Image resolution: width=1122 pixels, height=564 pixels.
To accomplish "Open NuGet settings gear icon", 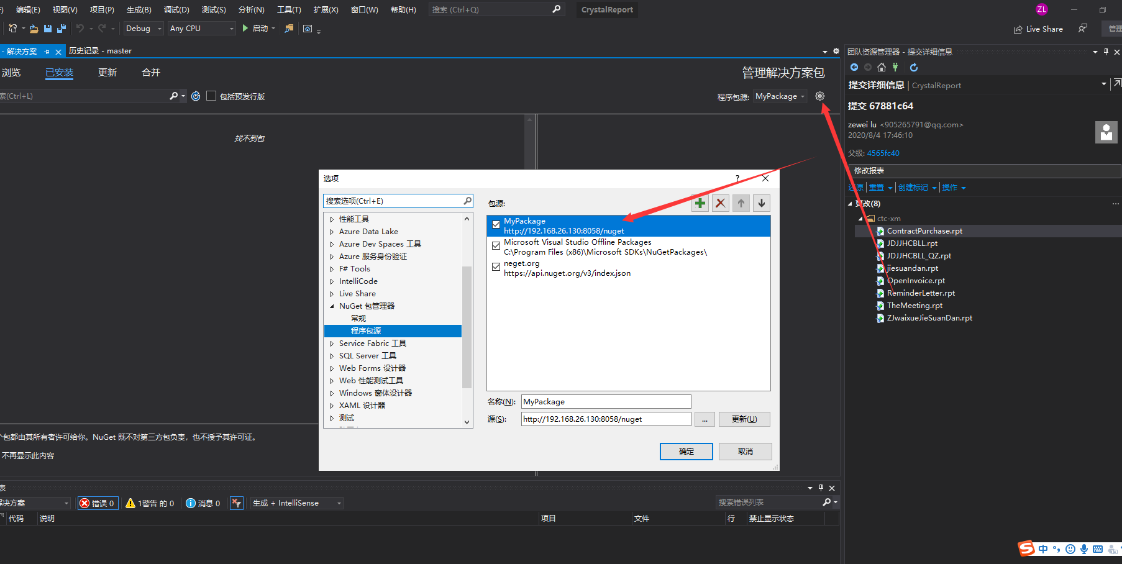I will pos(820,96).
